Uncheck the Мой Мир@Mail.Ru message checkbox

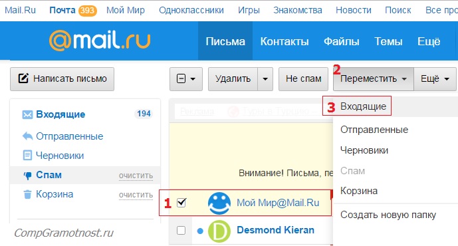tap(181, 203)
